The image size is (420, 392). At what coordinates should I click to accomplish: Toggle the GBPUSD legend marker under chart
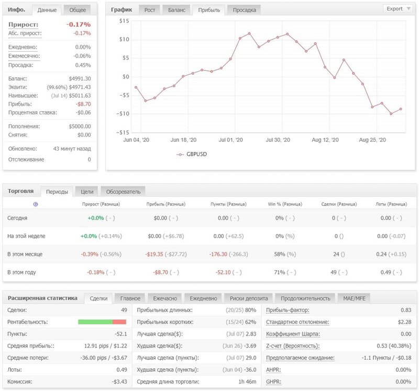click(180, 154)
